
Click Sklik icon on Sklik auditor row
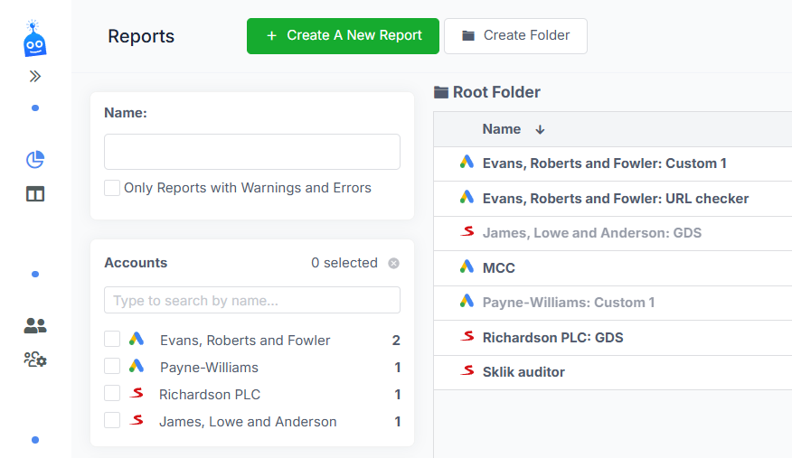point(467,370)
